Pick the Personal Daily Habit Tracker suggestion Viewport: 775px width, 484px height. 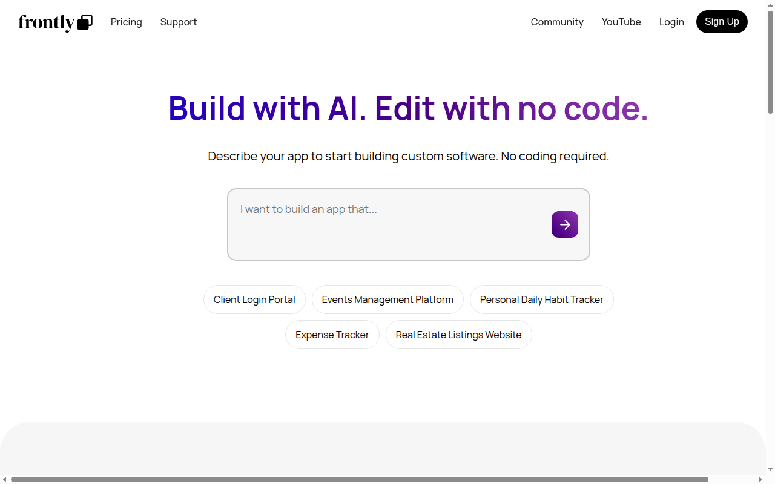coord(542,299)
